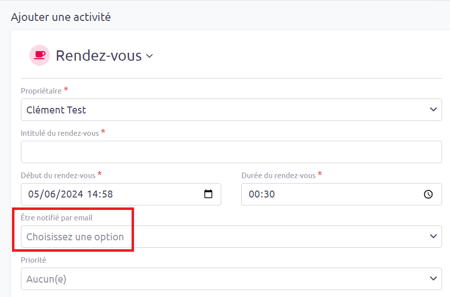Click the arrow of email notification dropdown
This screenshot has height=297, width=450.
click(x=433, y=236)
